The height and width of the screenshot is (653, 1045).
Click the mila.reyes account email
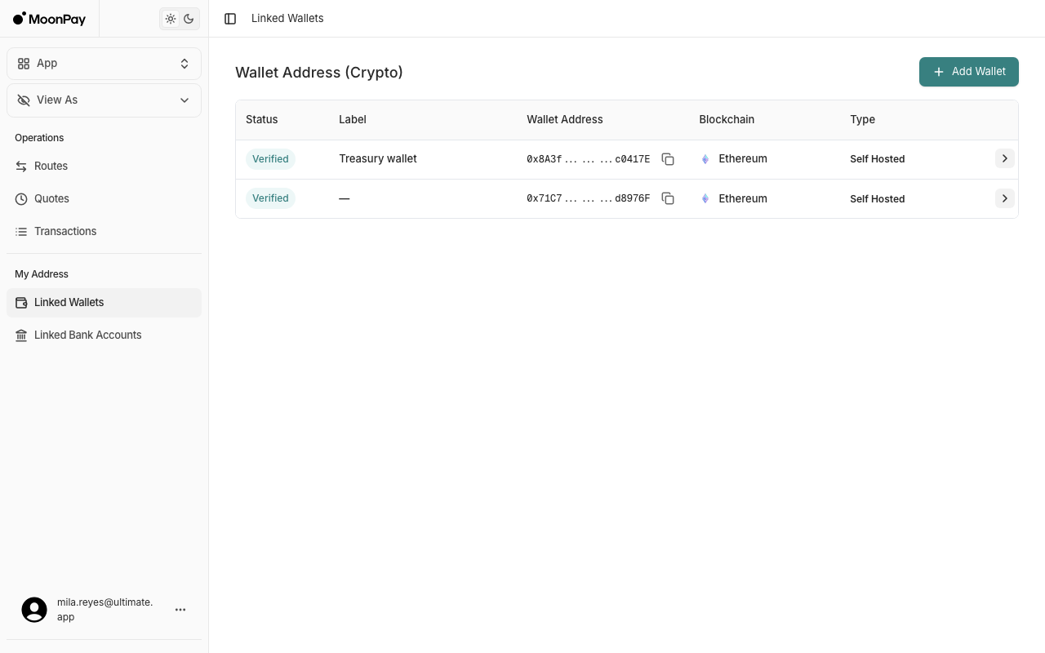[x=104, y=610]
